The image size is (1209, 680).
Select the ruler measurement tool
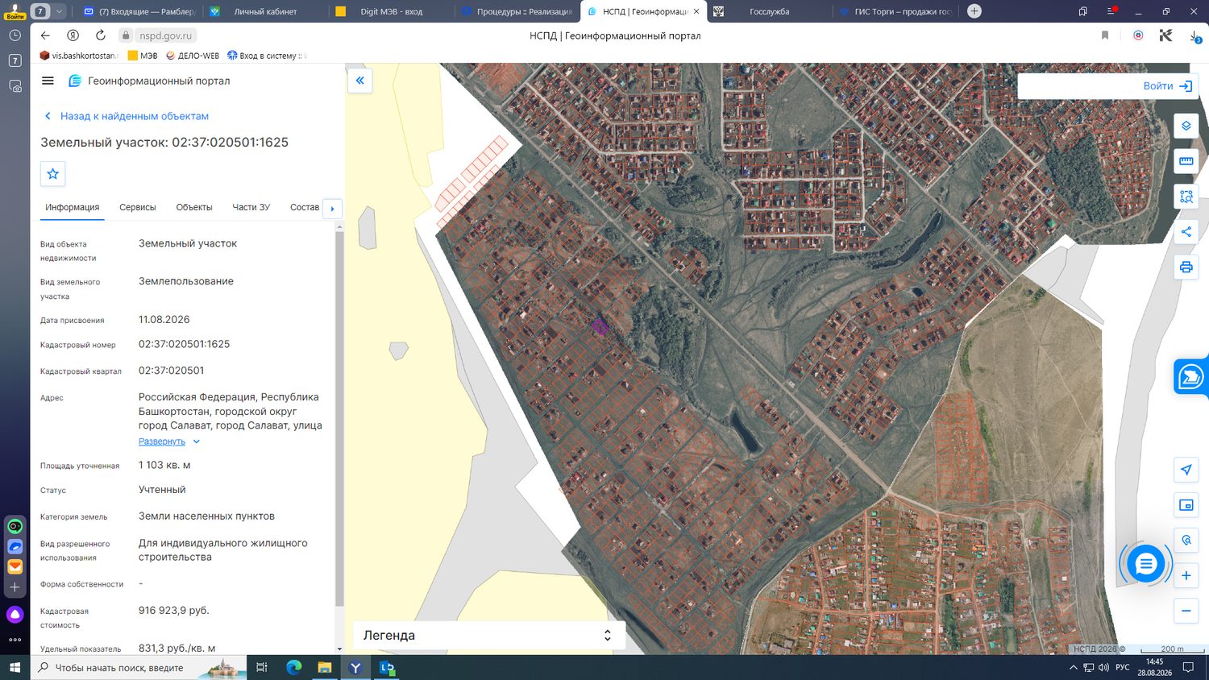tap(1186, 161)
